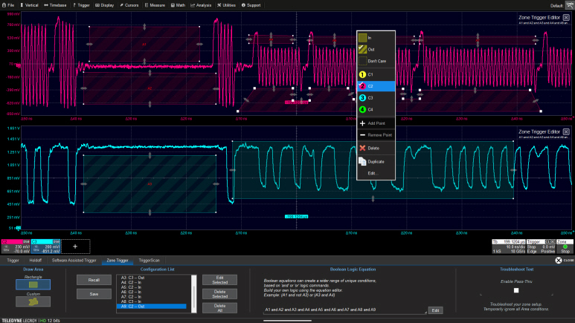Close the upper Zone Trigger Editor

click(x=566, y=18)
